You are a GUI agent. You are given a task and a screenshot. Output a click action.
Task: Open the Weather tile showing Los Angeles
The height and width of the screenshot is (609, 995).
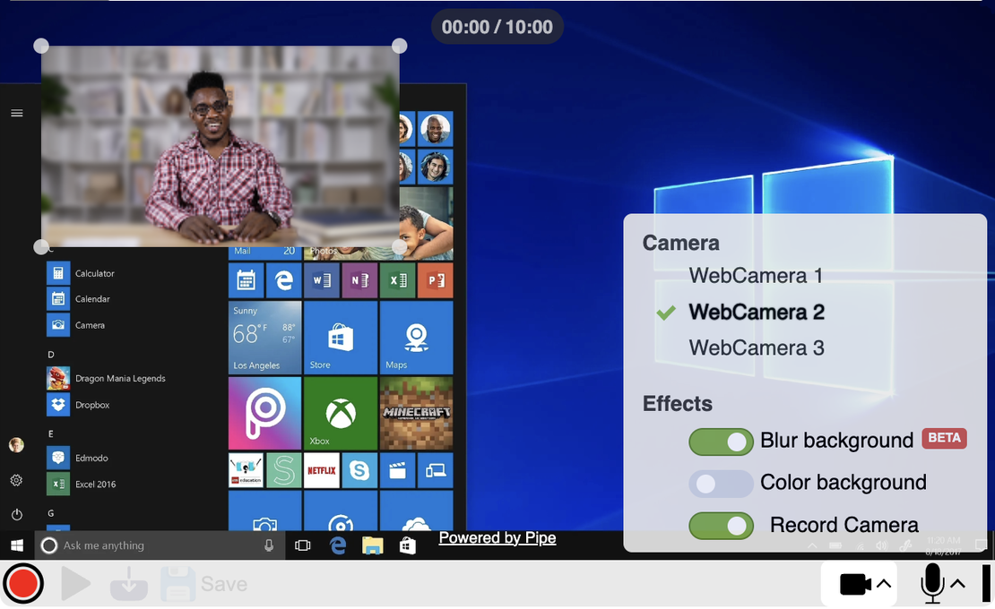click(x=264, y=337)
